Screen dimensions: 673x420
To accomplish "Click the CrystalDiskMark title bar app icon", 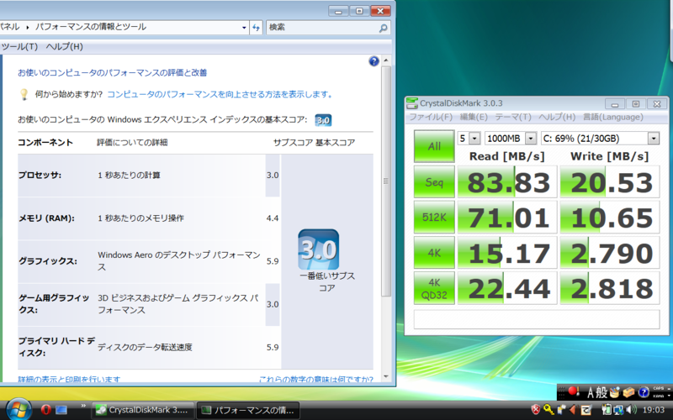I will [x=412, y=103].
